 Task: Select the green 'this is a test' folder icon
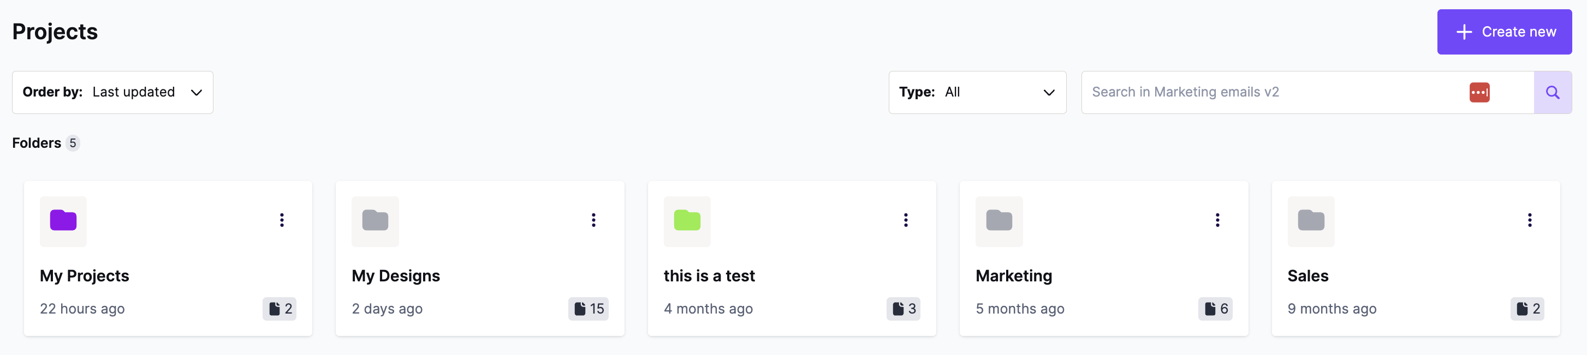click(687, 220)
